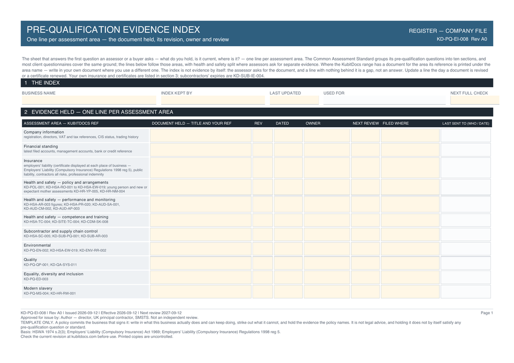
Task: Click the 'DATED' column header
Action: point(282,123)
